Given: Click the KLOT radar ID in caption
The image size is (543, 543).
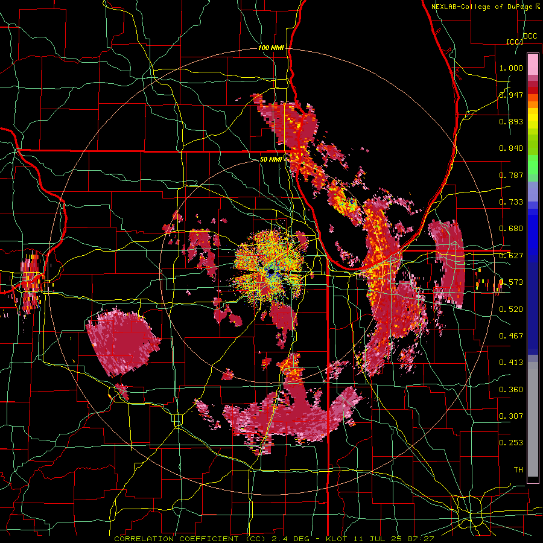Looking at the screenshot, I should pos(335,539).
